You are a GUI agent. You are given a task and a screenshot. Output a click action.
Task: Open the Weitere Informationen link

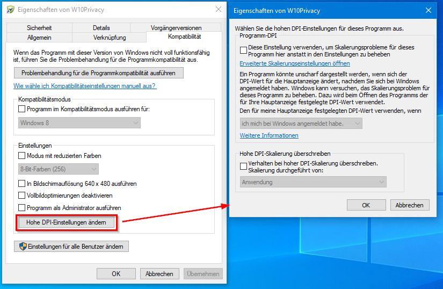[269, 135]
